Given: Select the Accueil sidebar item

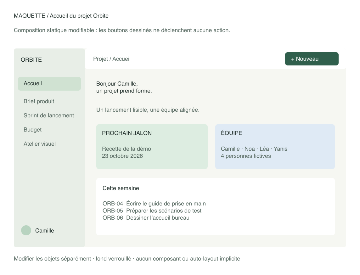Looking at the screenshot, I should click(49, 84).
